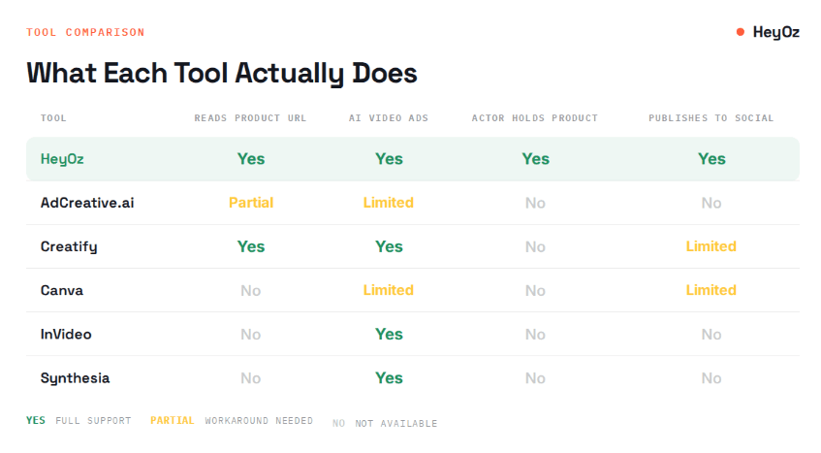Click AdCreative.ai 'No' under Actor Holds Product
The width and height of the screenshot is (821, 453).
(x=535, y=203)
